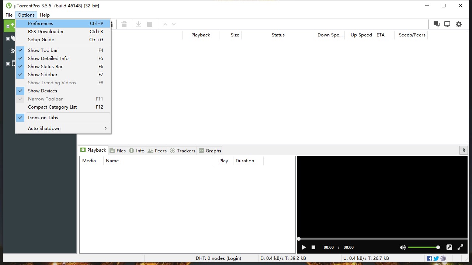Switch to the Trackers tab

183,151
